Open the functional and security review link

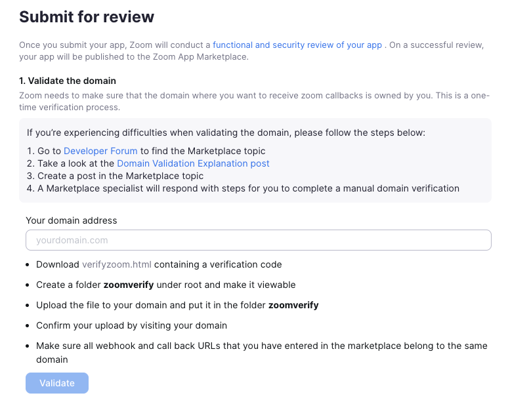(x=297, y=45)
